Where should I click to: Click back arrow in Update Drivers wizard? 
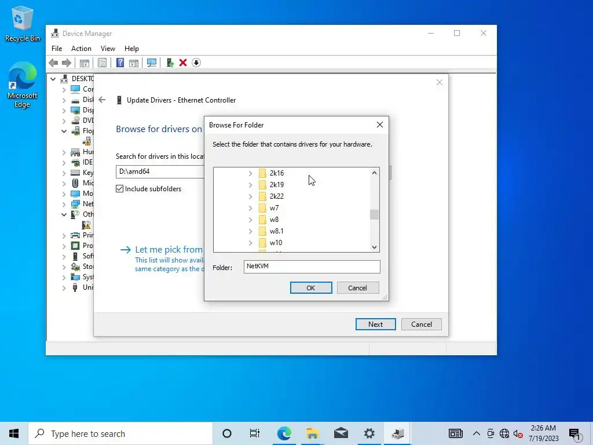point(102,100)
